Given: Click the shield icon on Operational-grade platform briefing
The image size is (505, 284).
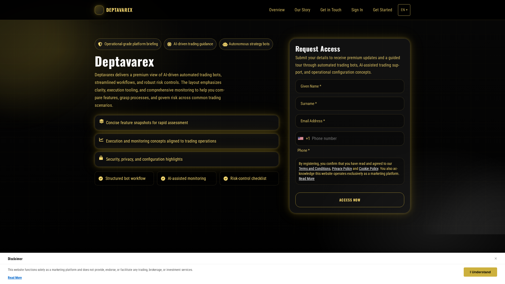Looking at the screenshot, I should tap(100, 44).
